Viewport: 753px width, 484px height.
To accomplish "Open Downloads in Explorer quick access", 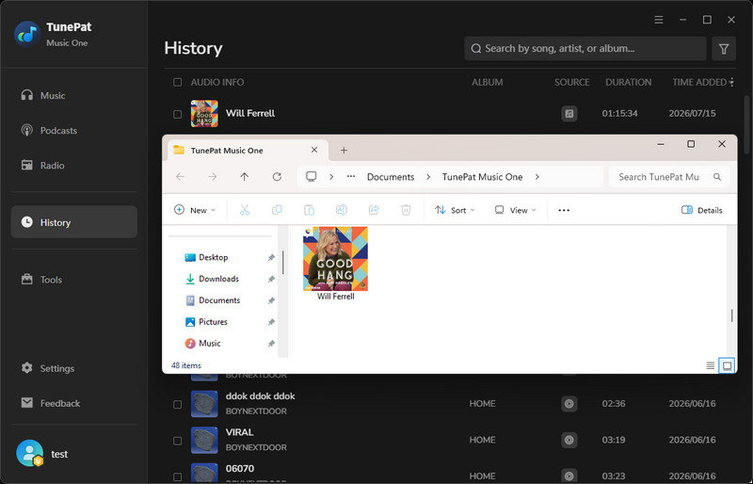I will (218, 279).
